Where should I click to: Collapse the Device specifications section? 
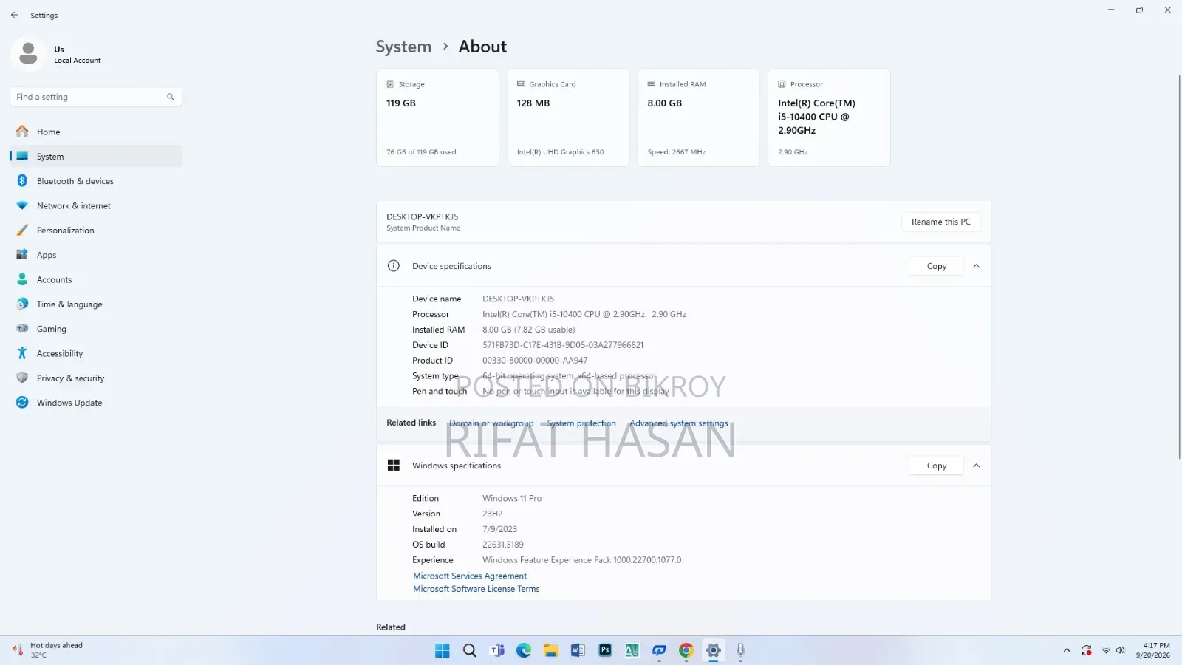point(977,266)
